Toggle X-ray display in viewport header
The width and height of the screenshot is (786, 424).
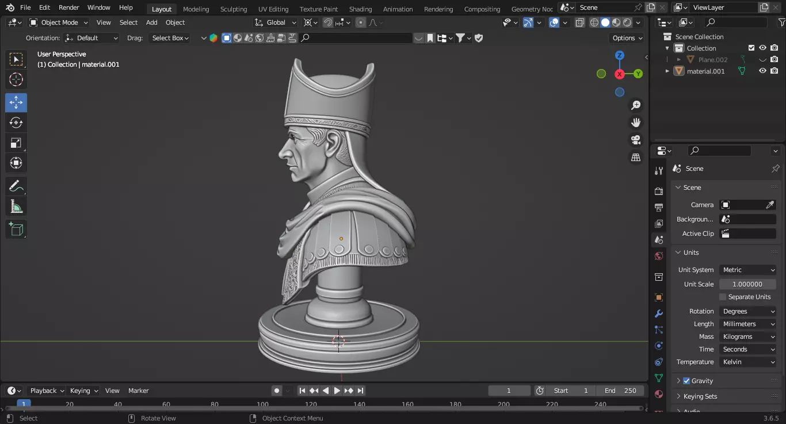pyautogui.click(x=580, y=22)
